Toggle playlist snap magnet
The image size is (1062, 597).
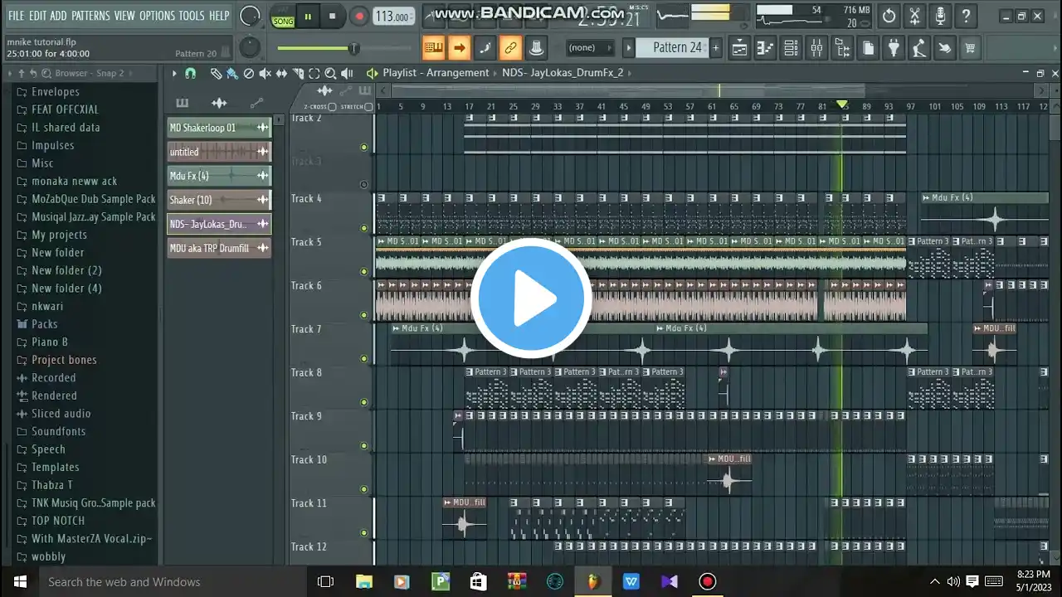[190, 73]
